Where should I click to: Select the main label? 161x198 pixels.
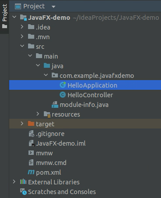point(51,56)
